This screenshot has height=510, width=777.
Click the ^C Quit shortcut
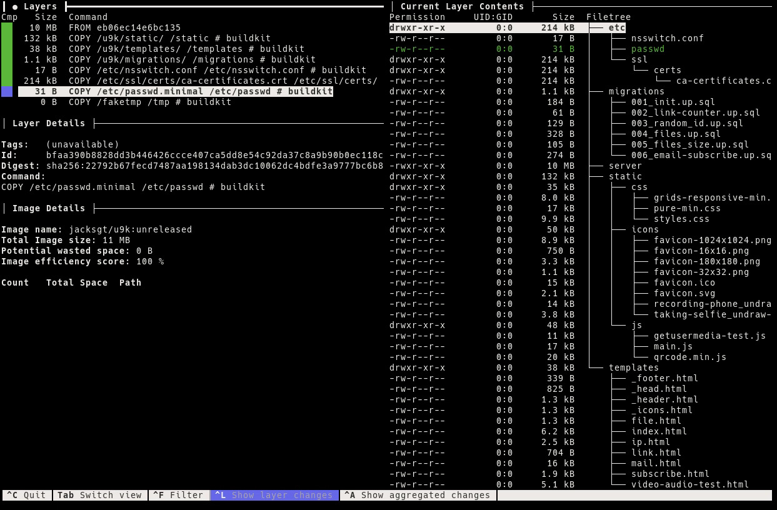coord(27,495)
